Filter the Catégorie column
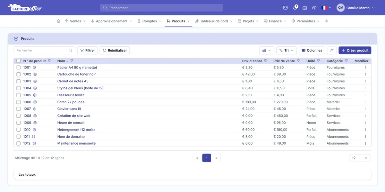This screenshot has width=385, height=192. [x=346, y=61]
